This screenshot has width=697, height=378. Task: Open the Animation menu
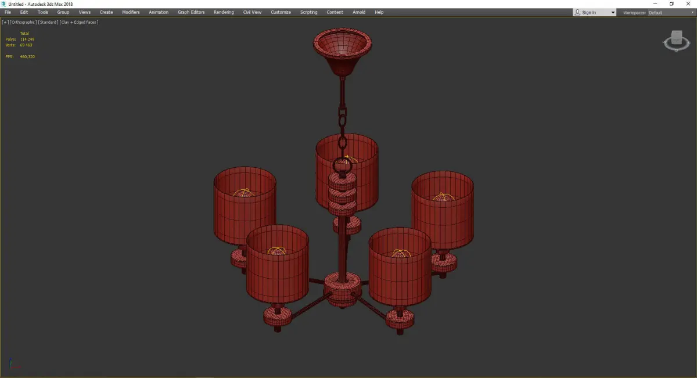[159, 12]
